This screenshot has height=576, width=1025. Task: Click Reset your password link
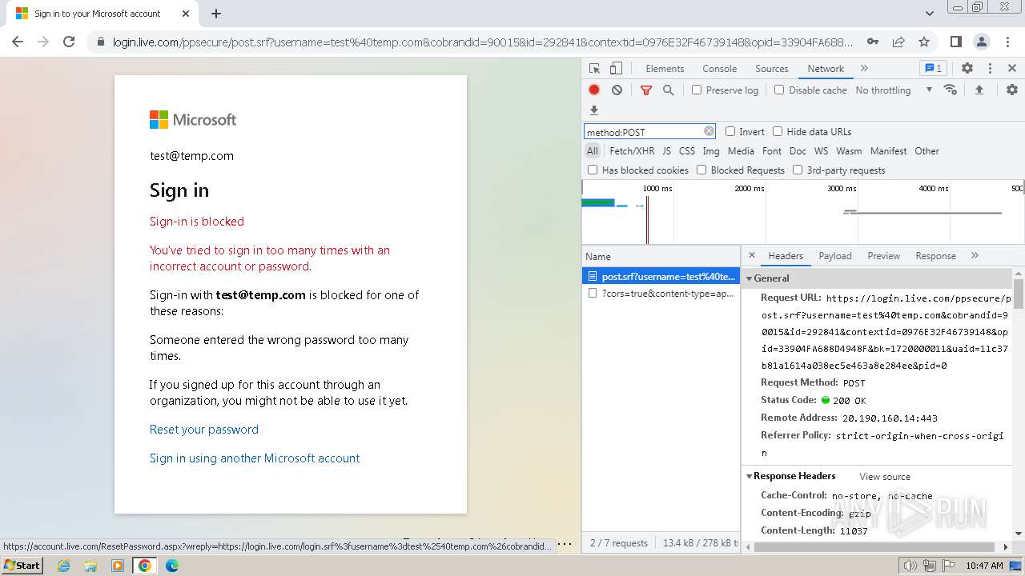pos(204,430)
